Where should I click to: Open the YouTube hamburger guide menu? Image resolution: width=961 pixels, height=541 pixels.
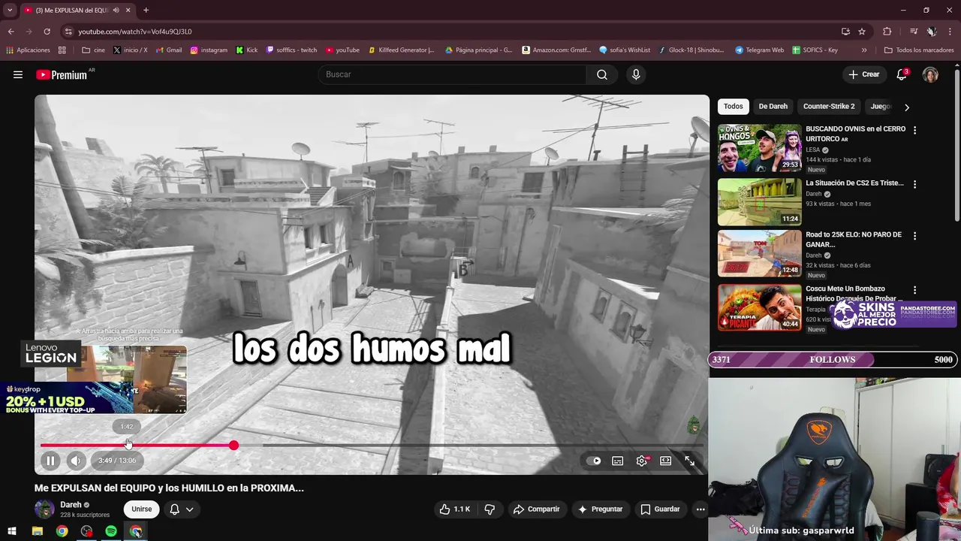18,74
